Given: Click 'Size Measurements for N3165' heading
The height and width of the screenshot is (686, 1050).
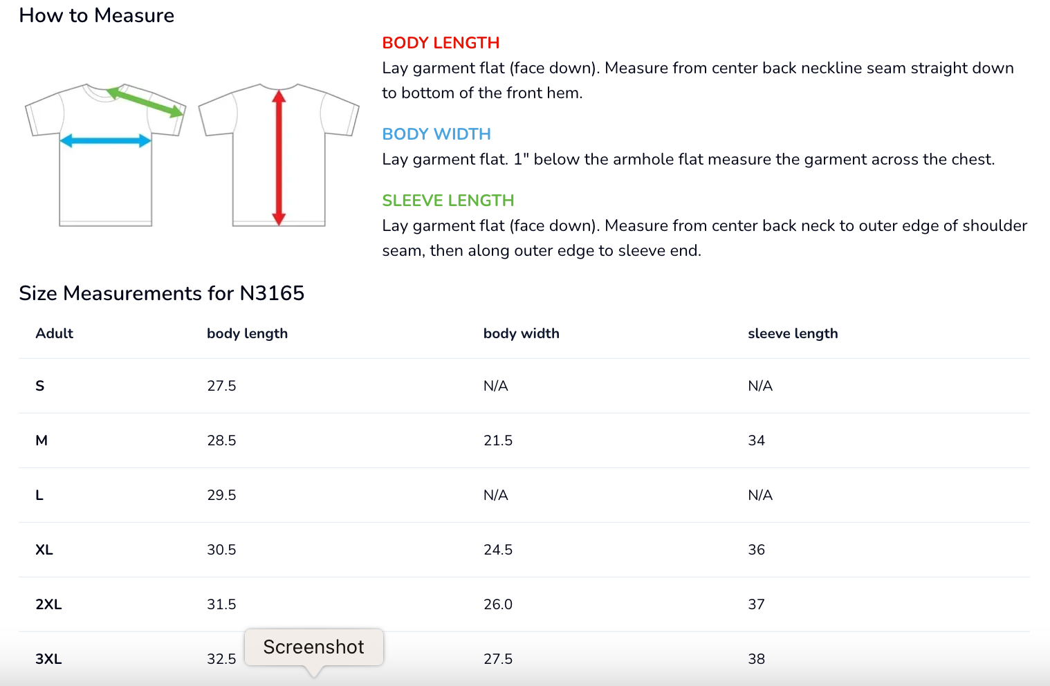Looking at the screenshot, I should click(162, 293).
